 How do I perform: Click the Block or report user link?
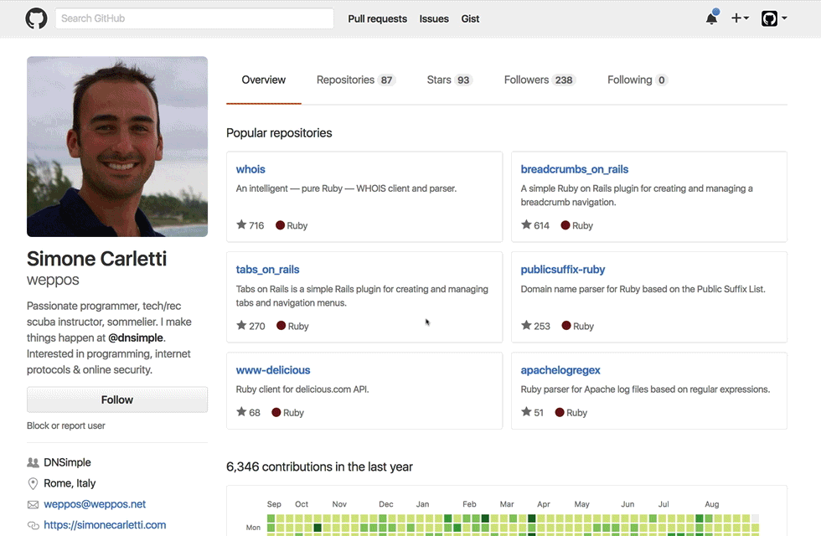(66, 425)
